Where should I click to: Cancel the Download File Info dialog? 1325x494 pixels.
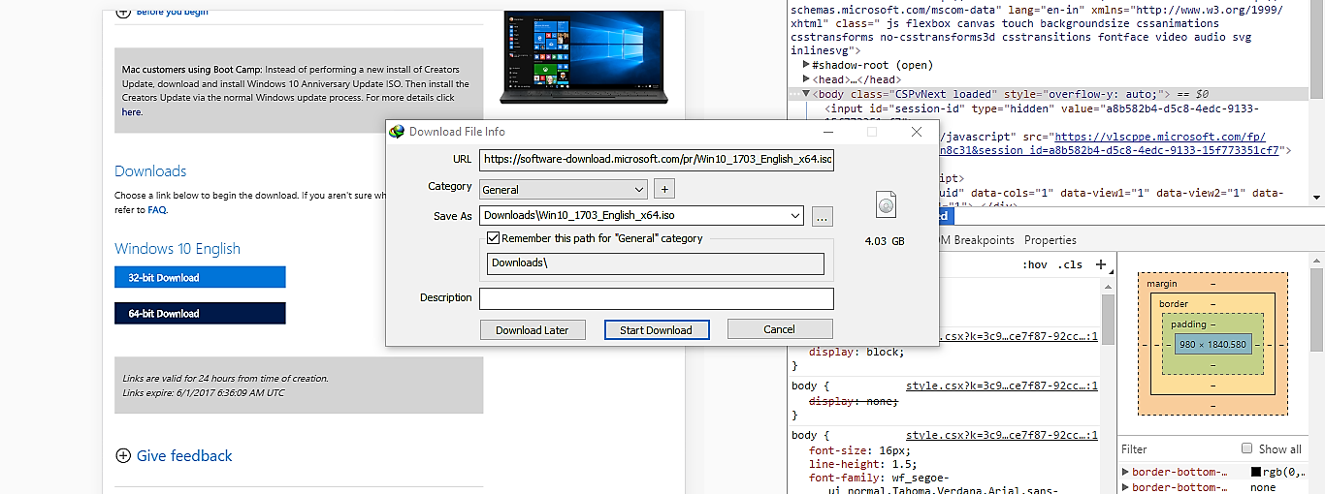coord(780,329)
